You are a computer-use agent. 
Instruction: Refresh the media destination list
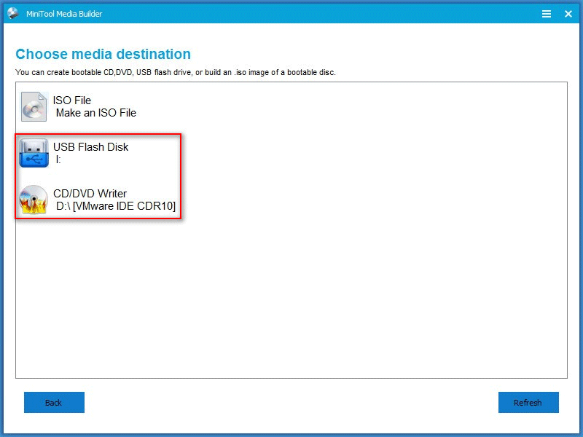pos(528,403)
